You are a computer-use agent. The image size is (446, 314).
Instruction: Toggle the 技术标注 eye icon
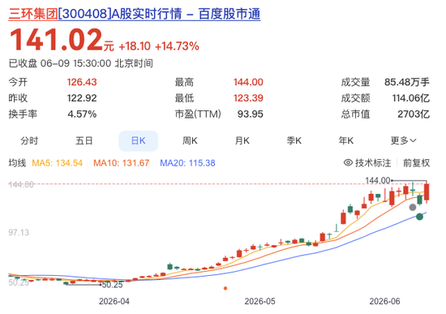[x=348, y=162]
